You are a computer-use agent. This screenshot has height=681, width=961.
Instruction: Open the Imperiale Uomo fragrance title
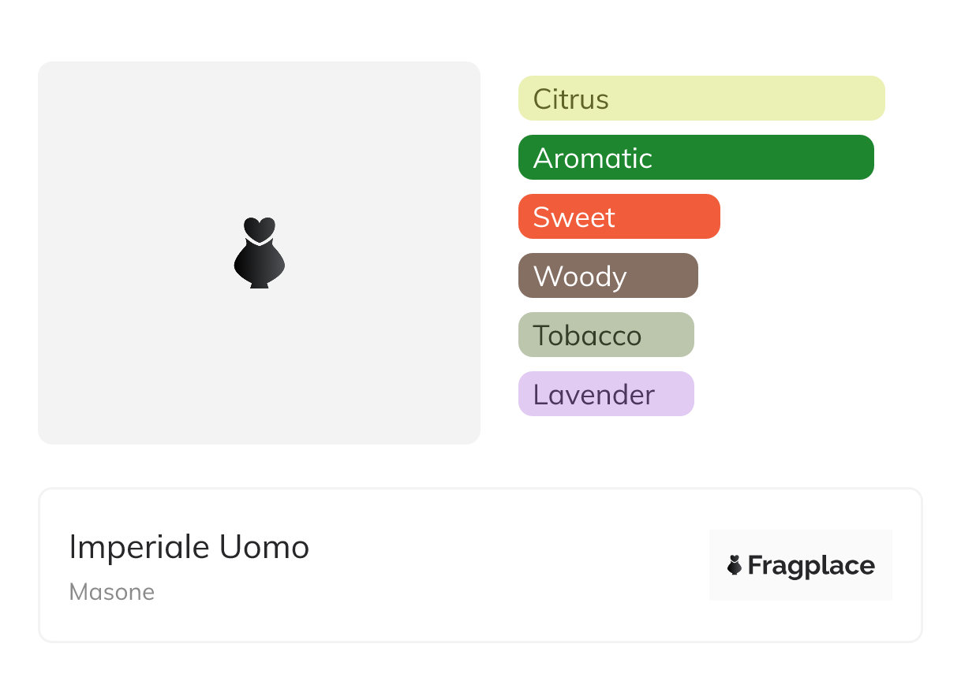[189, 547]
